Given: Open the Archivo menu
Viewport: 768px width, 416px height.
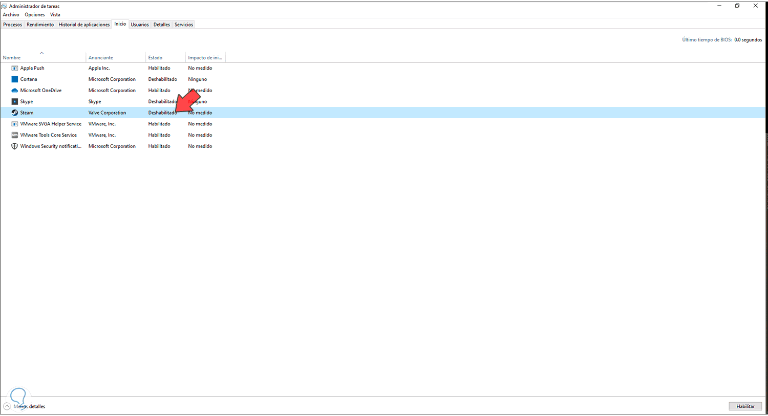Looking at the screenshot, I should tap(11, 15).
